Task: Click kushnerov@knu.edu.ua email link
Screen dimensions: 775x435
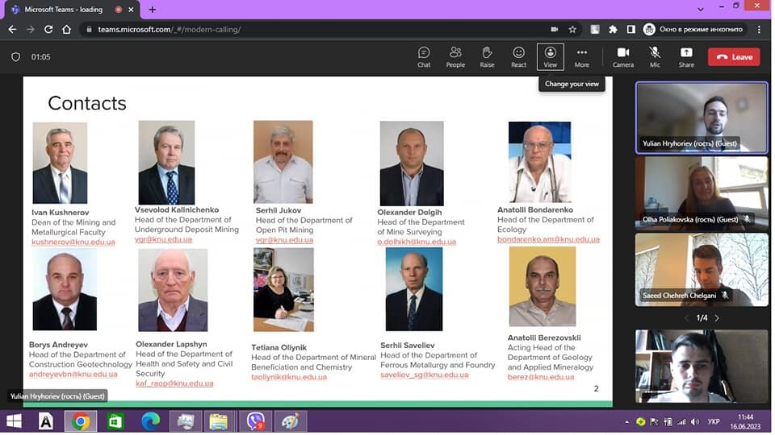Action: tap(73, 243)
